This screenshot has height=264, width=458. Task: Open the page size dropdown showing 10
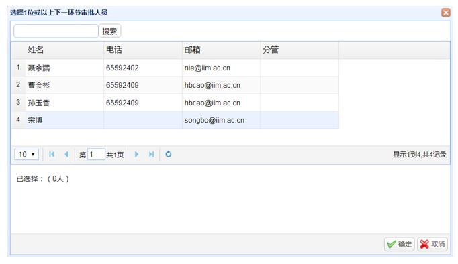point(27,154)
